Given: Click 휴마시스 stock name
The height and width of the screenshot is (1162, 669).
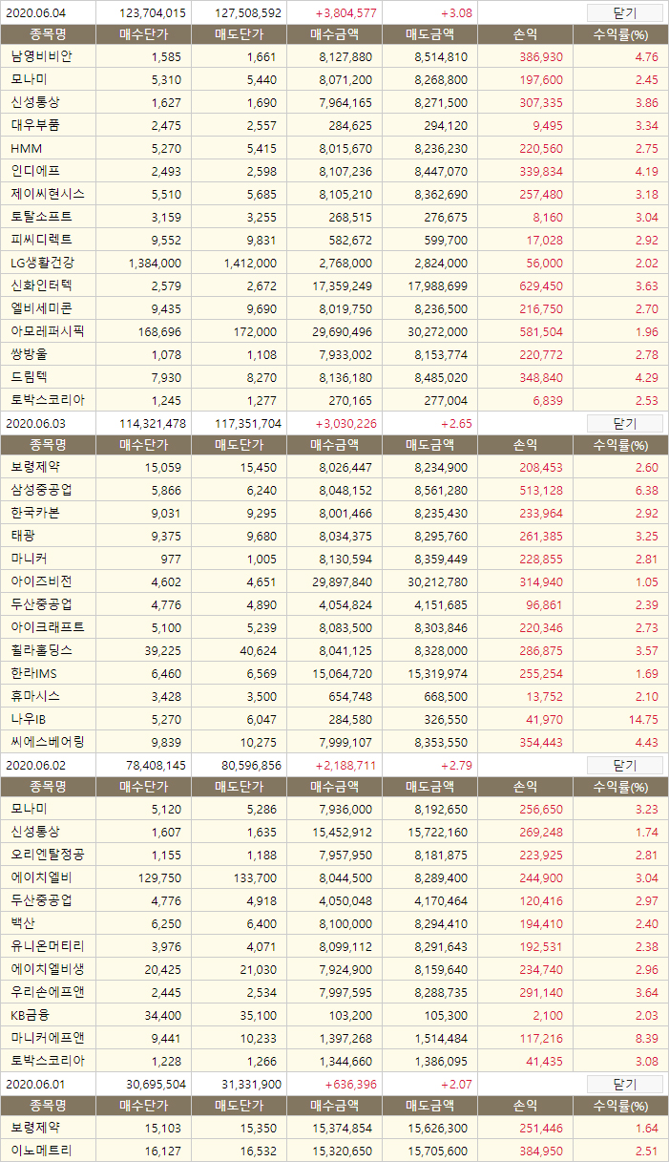Looking at the screenshot, I should [35, 696].
